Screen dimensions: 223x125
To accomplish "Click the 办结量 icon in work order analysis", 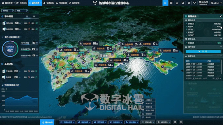I will click(4, 77).
